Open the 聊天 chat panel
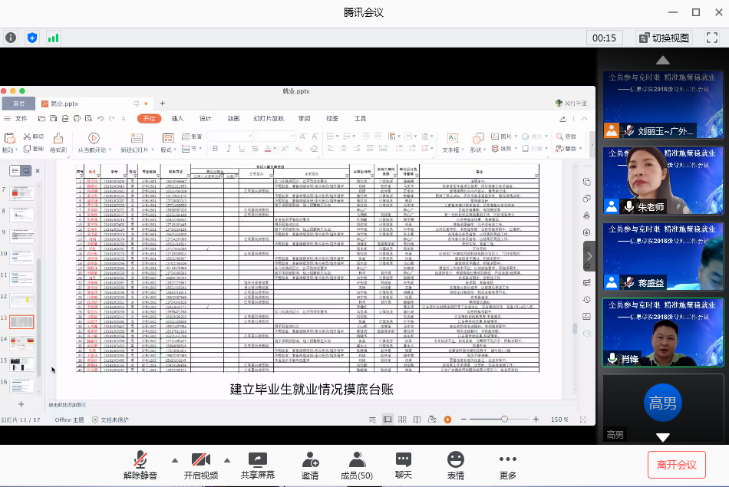This screenshot has height=487, width=729. pyautogui.click(x=404, y=466)
